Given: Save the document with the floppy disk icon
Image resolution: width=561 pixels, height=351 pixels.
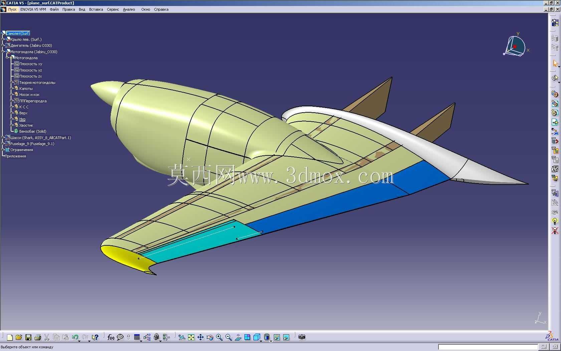Looking at the screenshot, I should point(28,337).
